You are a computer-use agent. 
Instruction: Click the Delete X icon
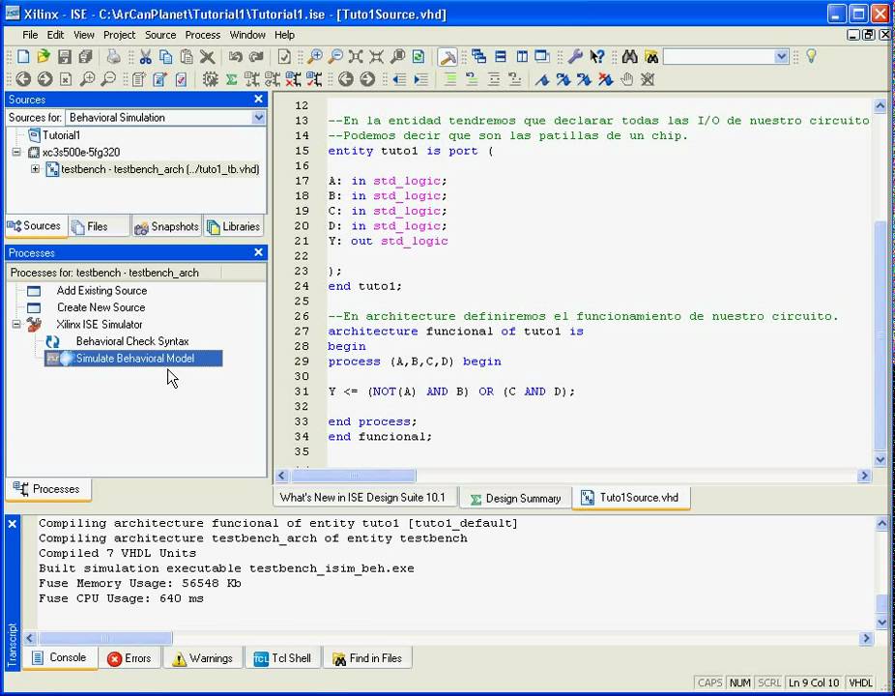pyautogui.click(x=207, y=56)
